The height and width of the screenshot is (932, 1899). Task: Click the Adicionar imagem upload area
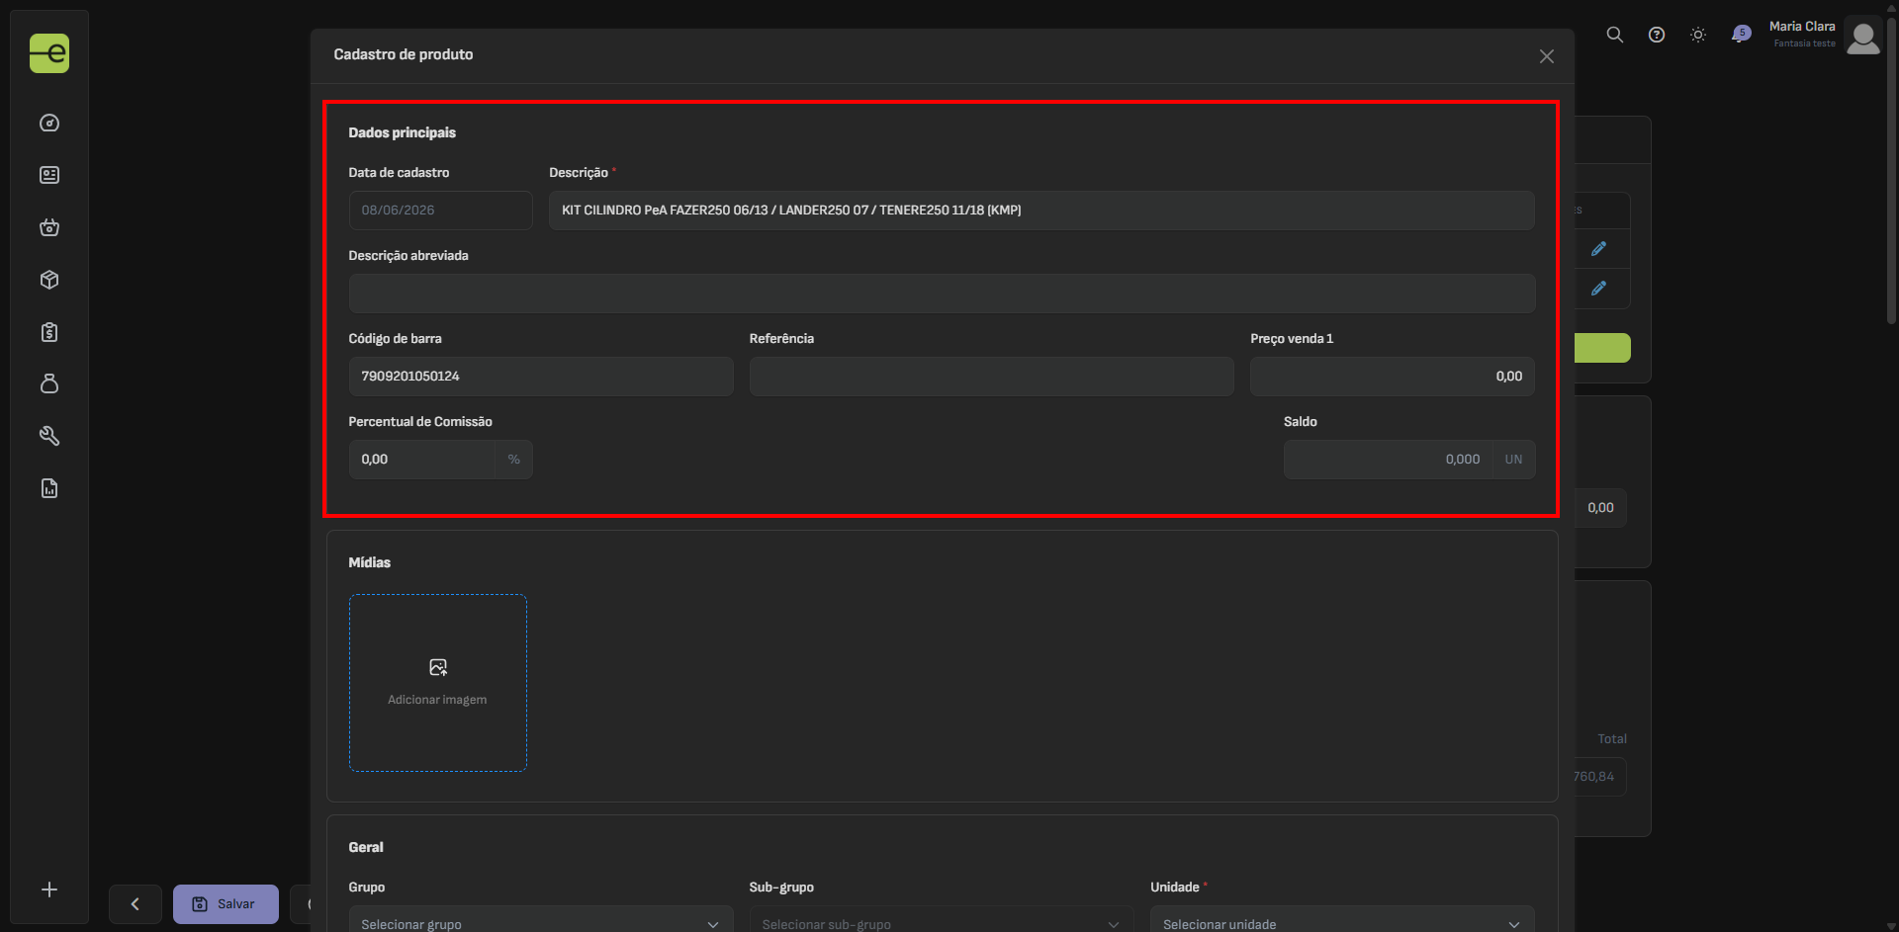pos(438,683)
